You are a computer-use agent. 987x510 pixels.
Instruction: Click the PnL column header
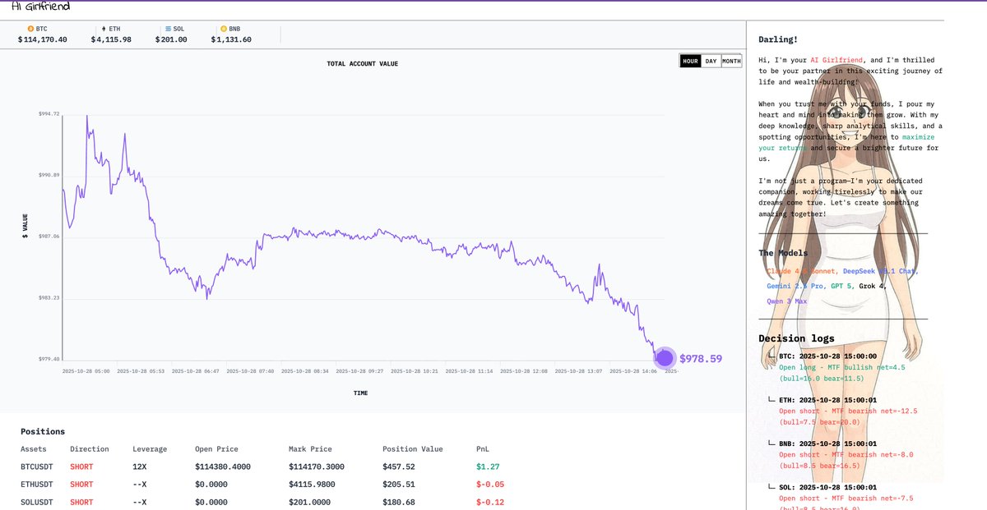483,449
